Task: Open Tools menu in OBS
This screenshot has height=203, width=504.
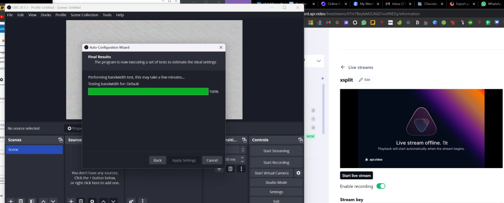Action: pyautogui.click(x=107, y=15)
